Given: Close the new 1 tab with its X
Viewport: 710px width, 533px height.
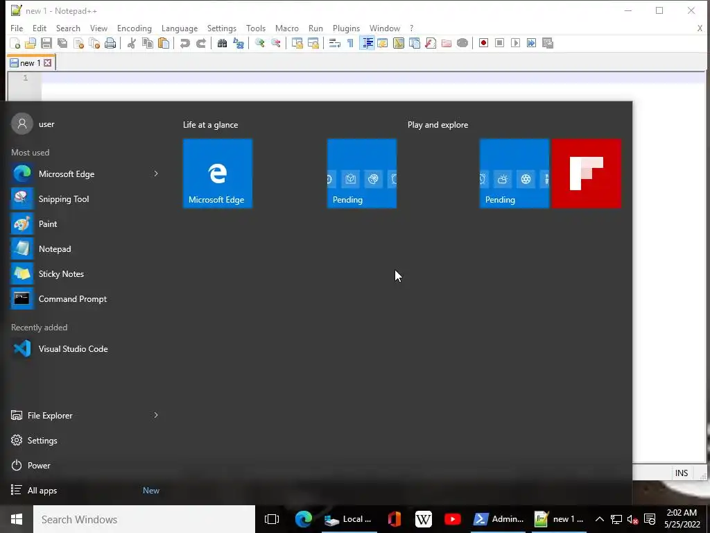Looking at the screenshot, I should [48, 63].
